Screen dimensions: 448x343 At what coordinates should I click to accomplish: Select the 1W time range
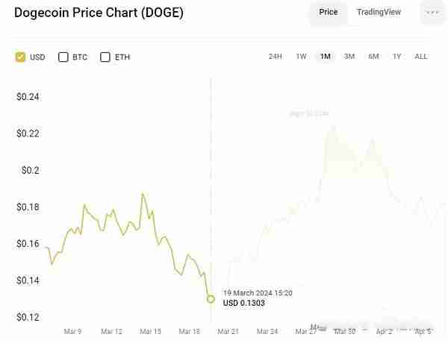301,57
